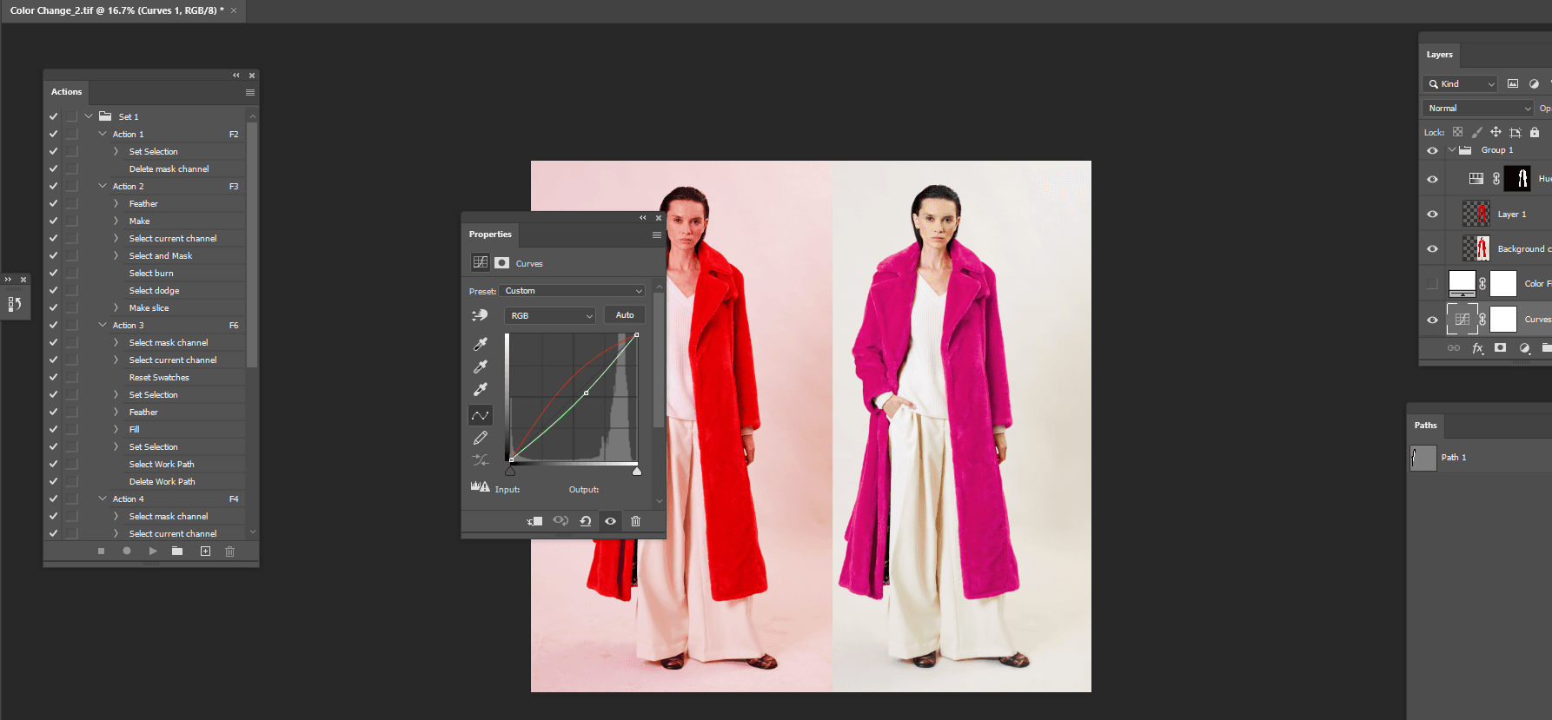The height and width of the screenshot is (720, 1552).
Task: Select the on-image targeted adjustment hand tool
Action: tap(480, 315)
